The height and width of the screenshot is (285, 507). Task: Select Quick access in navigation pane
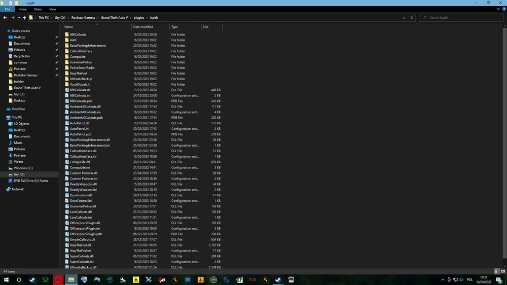click(x=21, y=31)
